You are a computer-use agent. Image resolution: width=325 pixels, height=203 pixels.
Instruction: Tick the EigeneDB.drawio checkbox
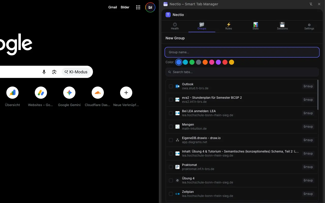click(x=171, y=140)
